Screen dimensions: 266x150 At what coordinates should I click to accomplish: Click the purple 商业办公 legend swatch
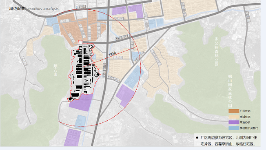(234, 122)
